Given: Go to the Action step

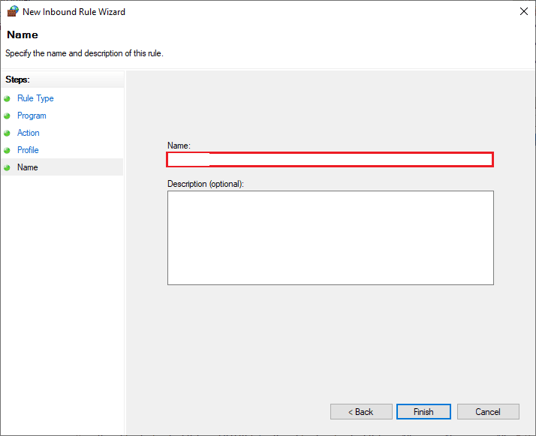Looking at the screenshot, I should tap(28, 133).
